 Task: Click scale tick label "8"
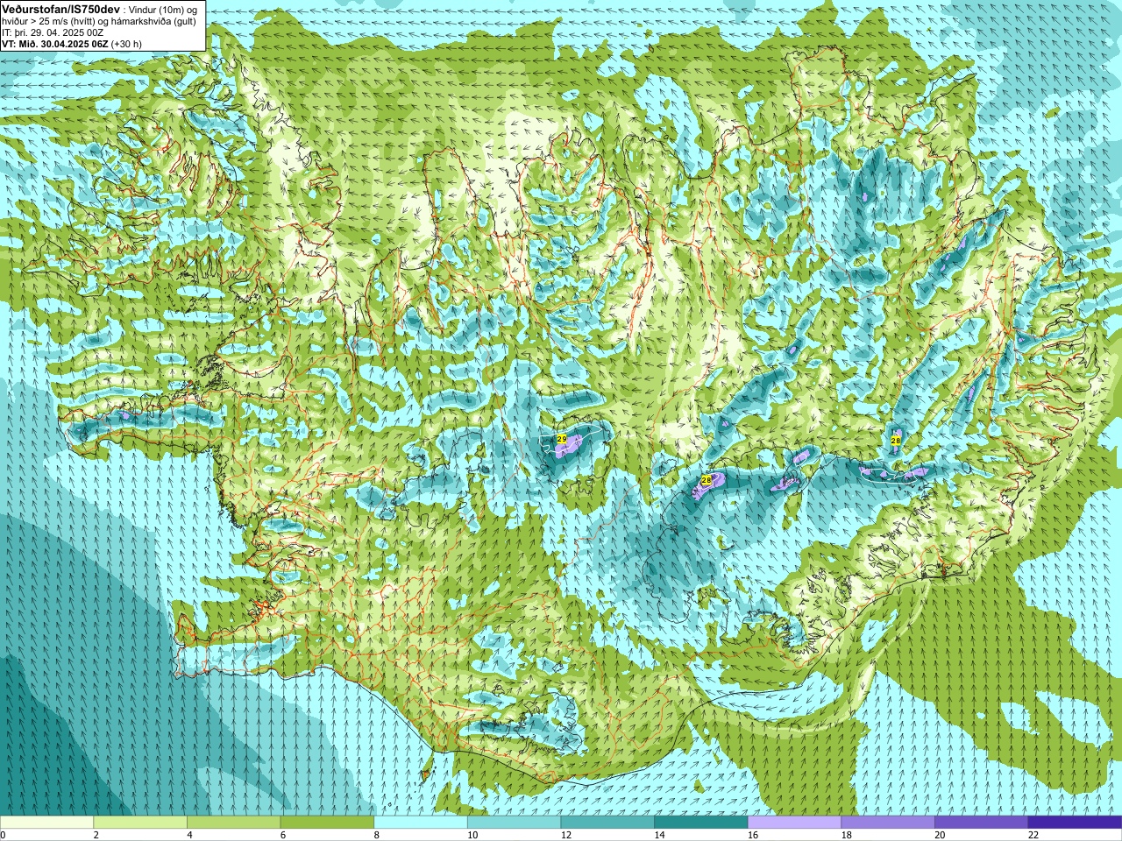click(376, 835)
